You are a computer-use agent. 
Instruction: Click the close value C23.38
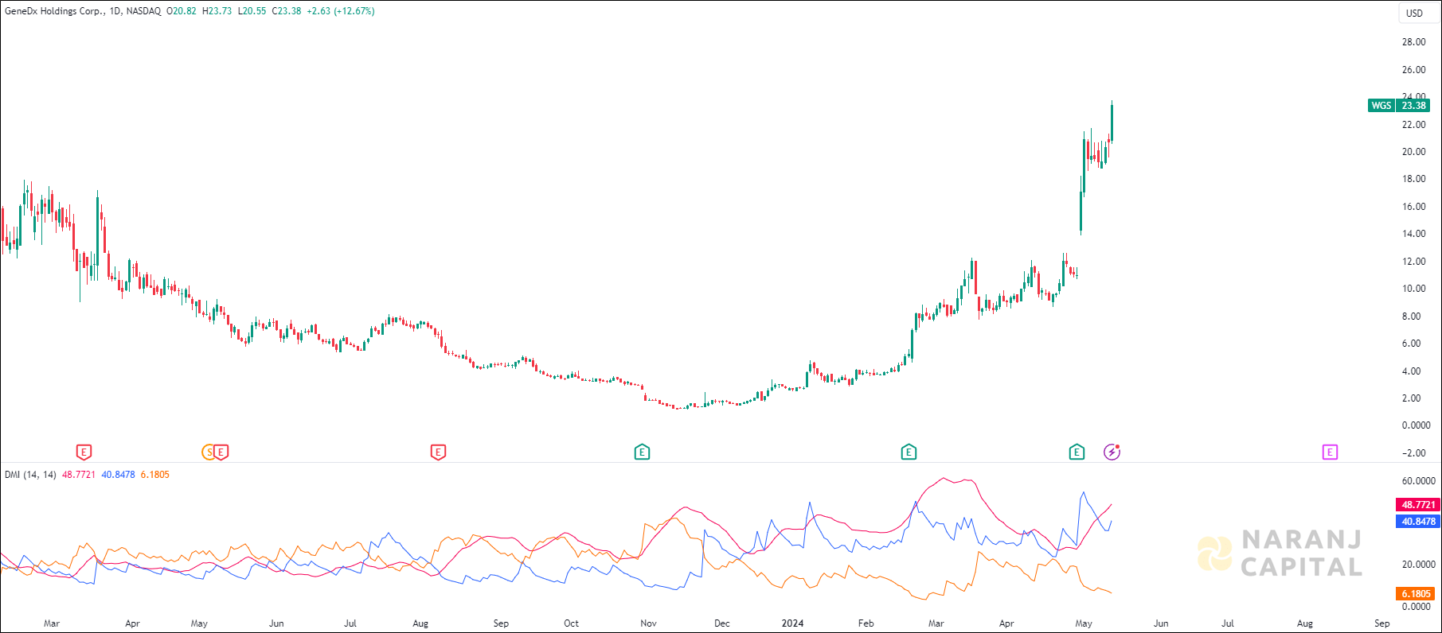click(x=287, y=11)
